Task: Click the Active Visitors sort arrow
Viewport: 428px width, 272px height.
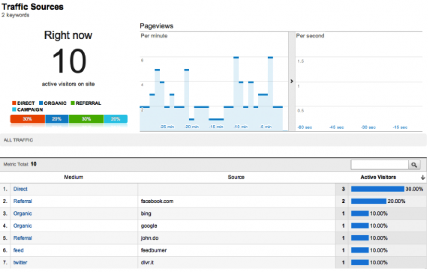Action: tap(422, 177)
